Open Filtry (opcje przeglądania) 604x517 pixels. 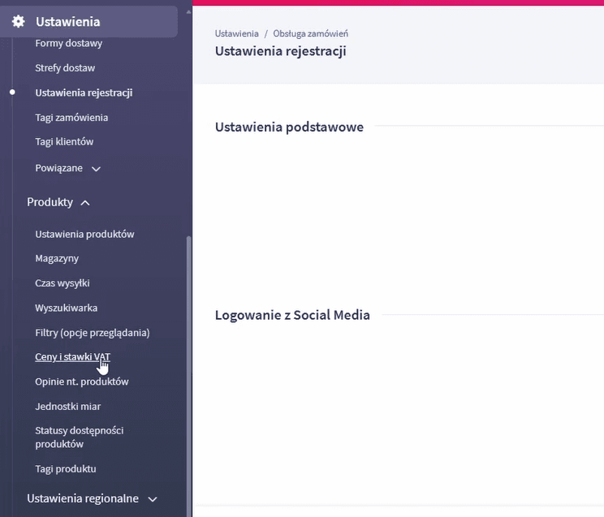(x=92, y=333)
